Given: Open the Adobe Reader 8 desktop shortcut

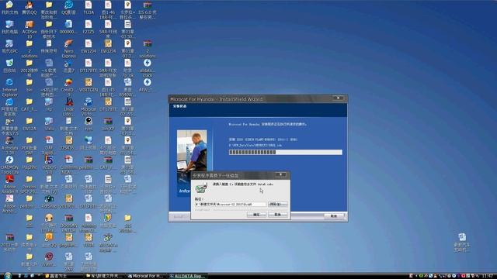Looking at the screenshot, I should 9,184.
